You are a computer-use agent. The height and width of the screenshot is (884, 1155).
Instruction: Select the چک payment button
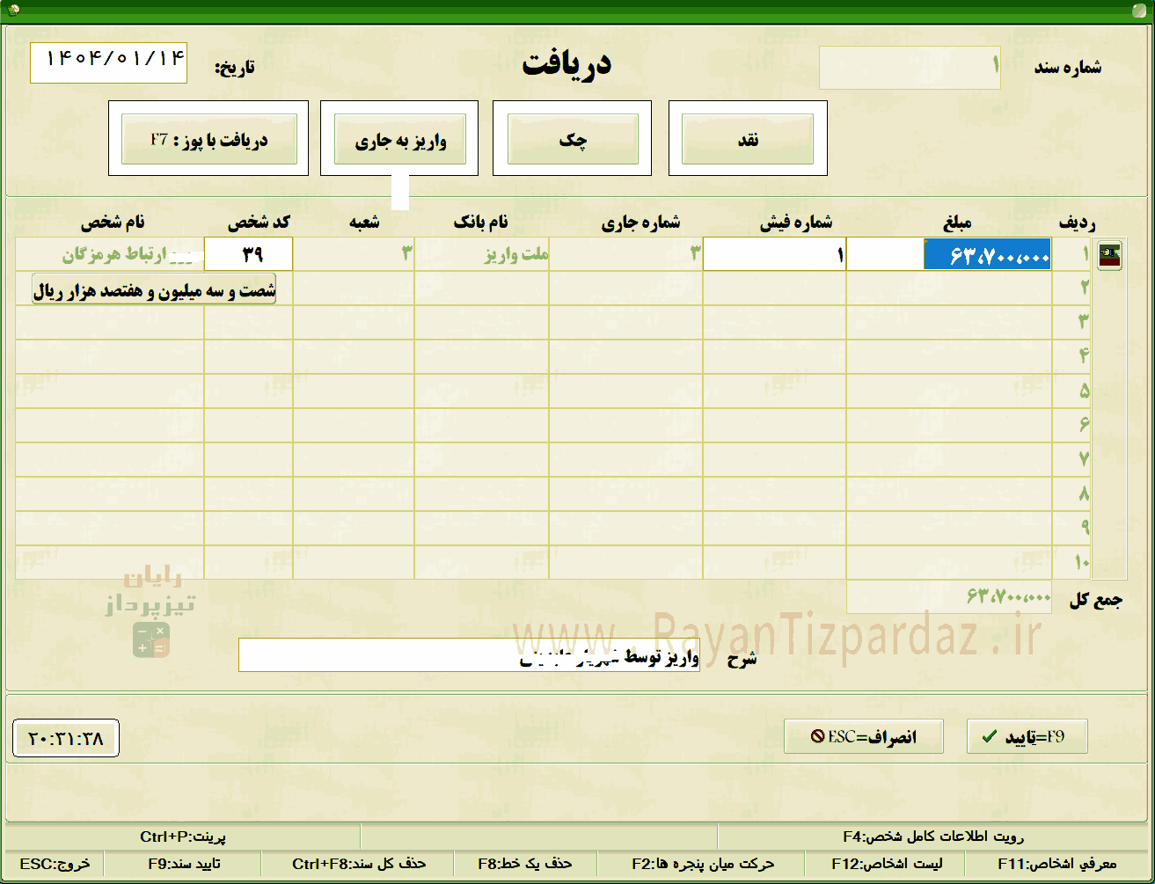pos(573,139)
